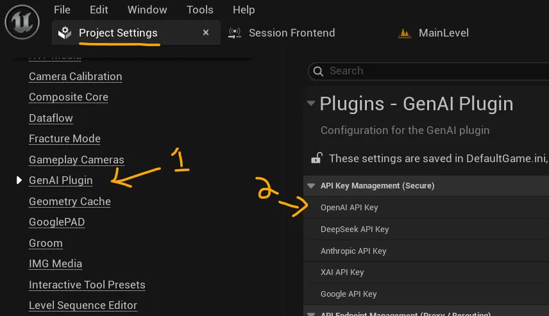549x316 pixels.
Task: Open Dataflow settings
Action: pyautogui.click(x=51, y=118)
